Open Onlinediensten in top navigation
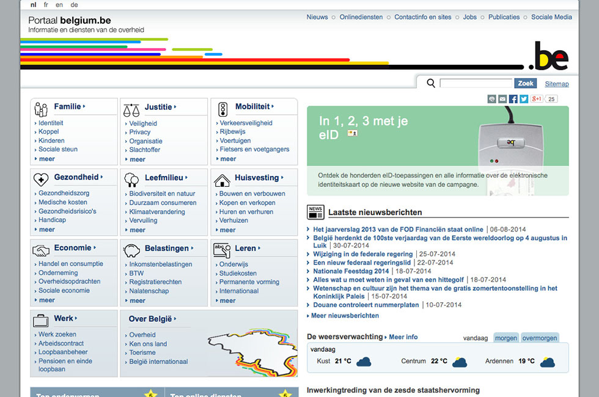Screen dimensions: 599x397 coord(361,17)
